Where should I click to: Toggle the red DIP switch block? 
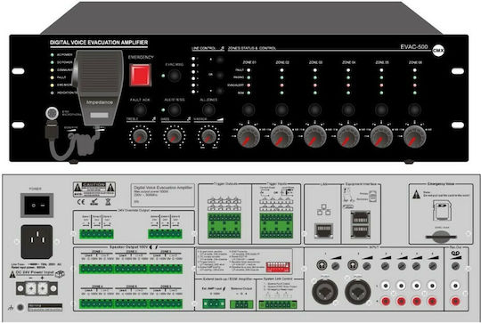278,267
